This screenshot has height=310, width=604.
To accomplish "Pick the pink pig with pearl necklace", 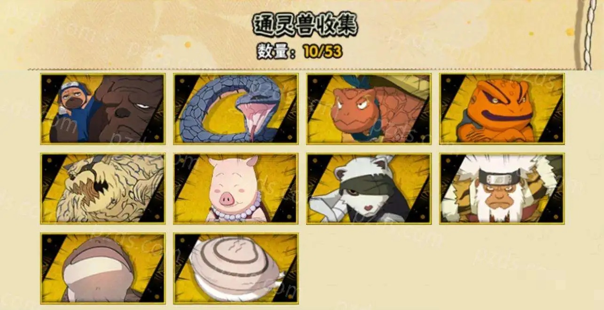I will [x=235, y=188].
